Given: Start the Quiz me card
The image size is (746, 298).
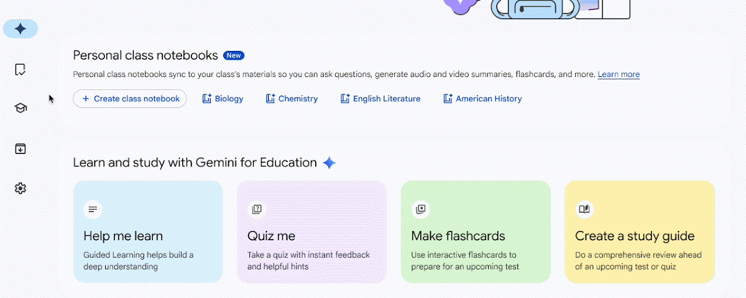Looking at the screenshot, I should click(x=311, y=242).
